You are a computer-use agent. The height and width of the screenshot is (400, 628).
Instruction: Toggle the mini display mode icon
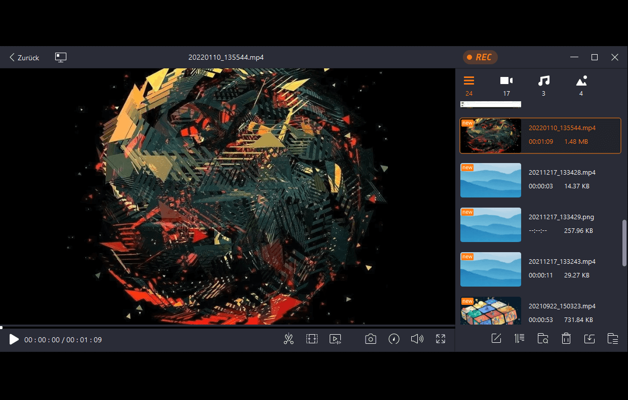tap(61, 57)
